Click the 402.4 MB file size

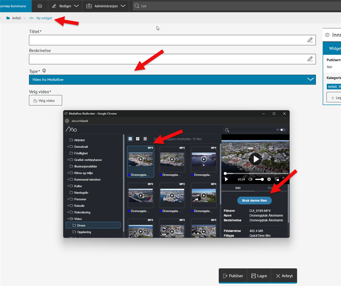(x=257, y=231)
